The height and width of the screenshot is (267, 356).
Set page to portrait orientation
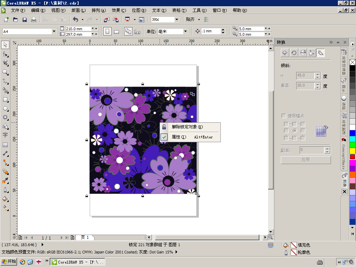point(107,32)
